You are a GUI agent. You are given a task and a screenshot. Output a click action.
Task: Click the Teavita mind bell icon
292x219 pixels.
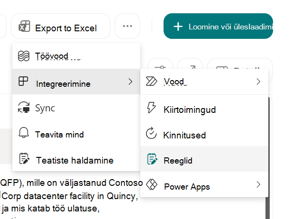24,133
